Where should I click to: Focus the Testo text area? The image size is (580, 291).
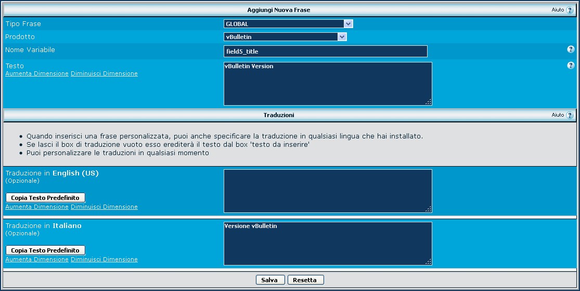click(x=328, y=84)
